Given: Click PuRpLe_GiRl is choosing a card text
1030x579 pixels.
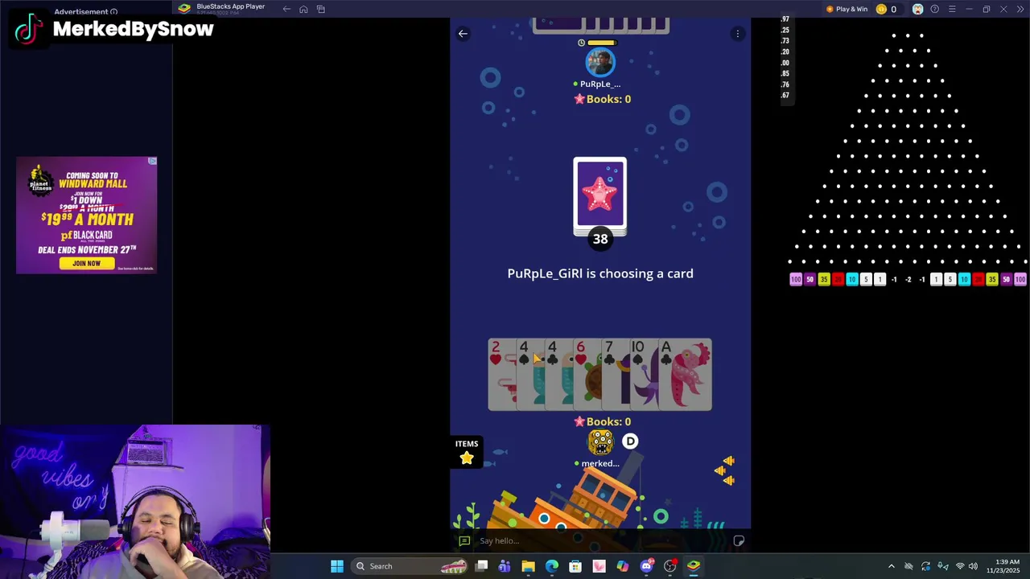Looking at the screenshot, I should pos(600,273).
